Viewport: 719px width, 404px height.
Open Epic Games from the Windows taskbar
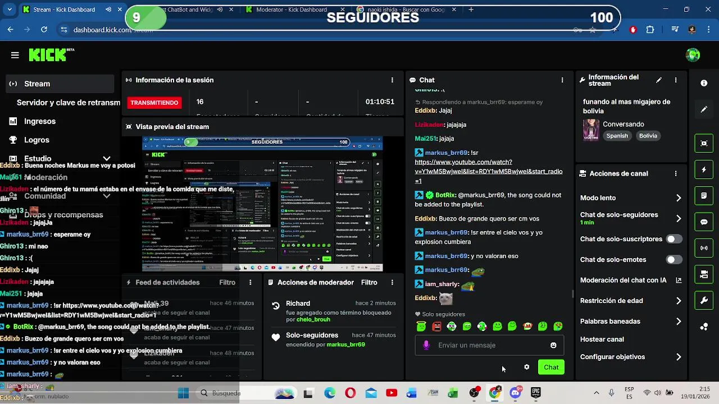point(536,393)
